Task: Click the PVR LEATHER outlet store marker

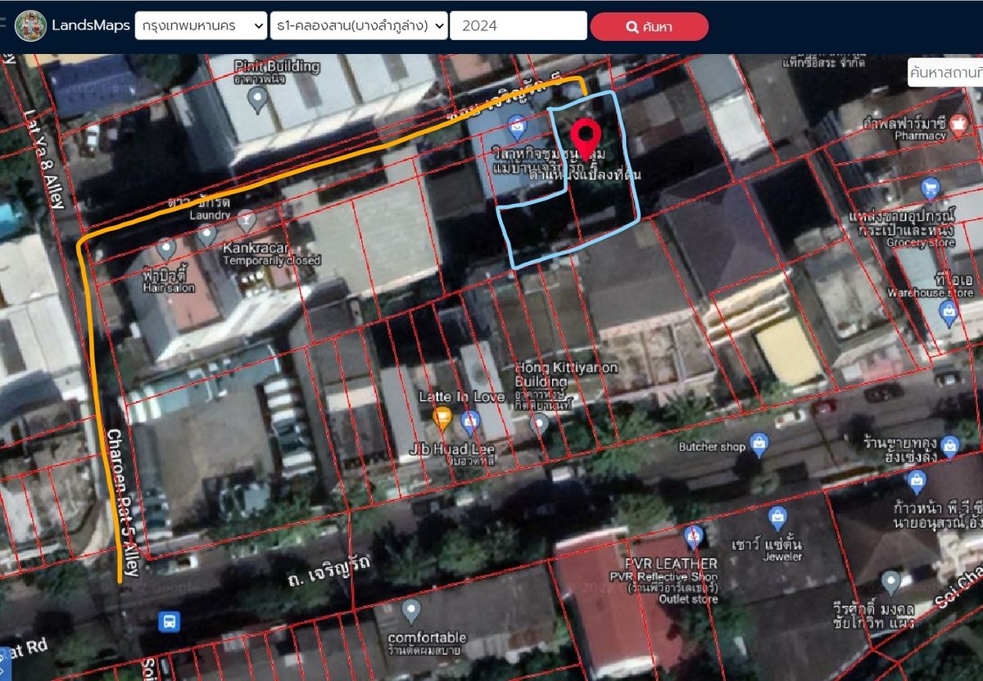Action: pyautogui.click(x=693, y=537)
